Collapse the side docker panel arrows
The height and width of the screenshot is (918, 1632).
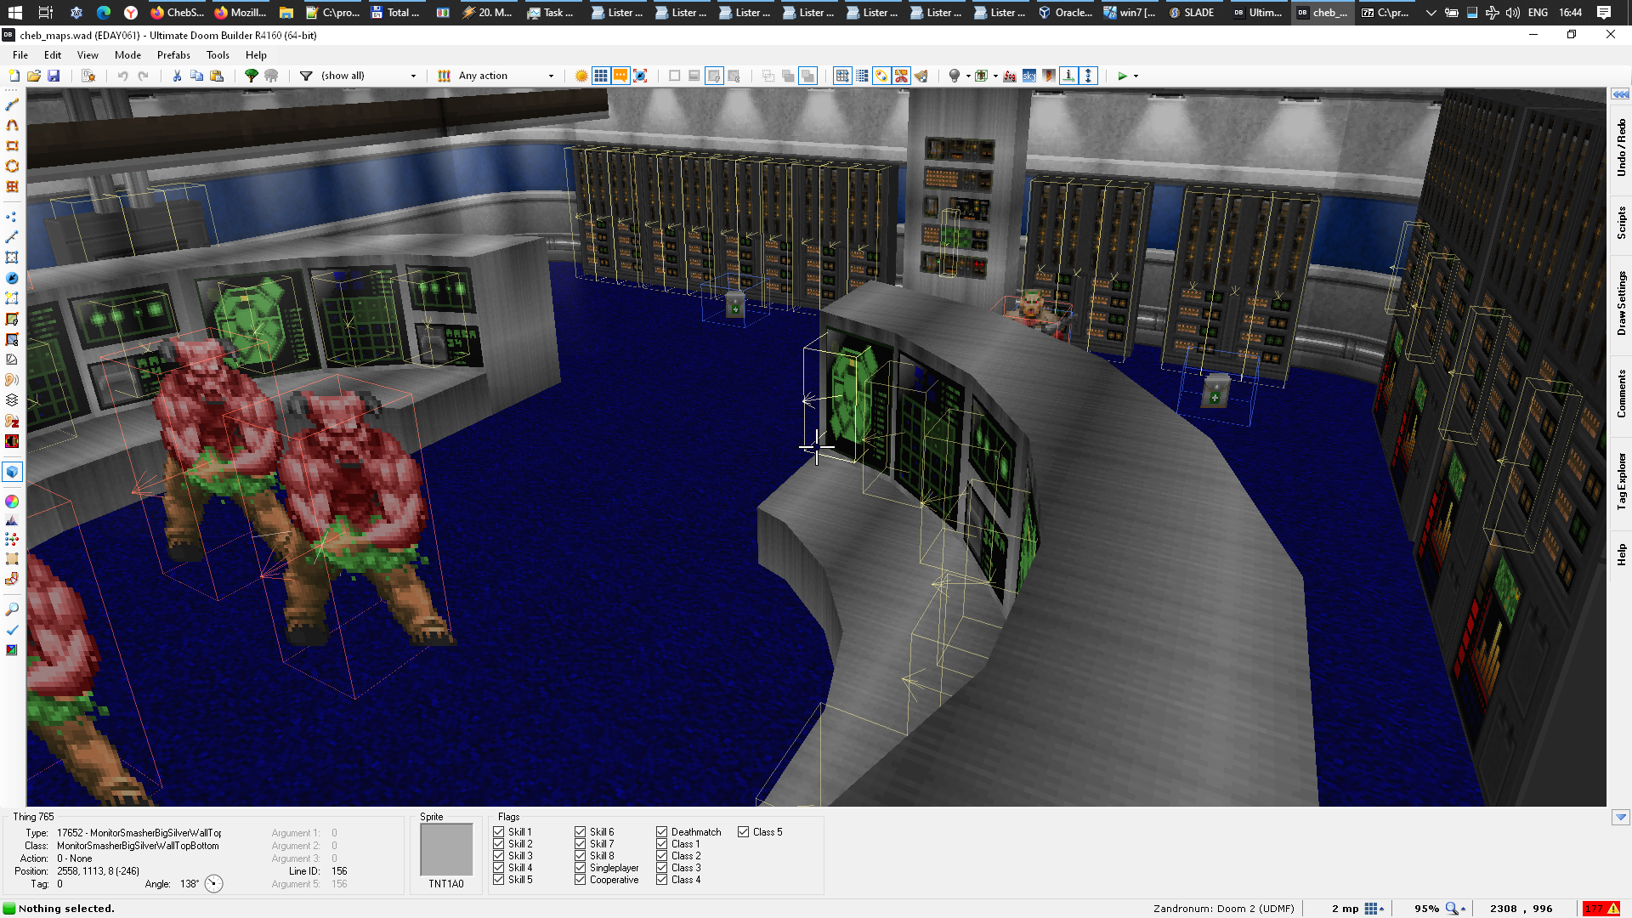tap(1620, 94)
